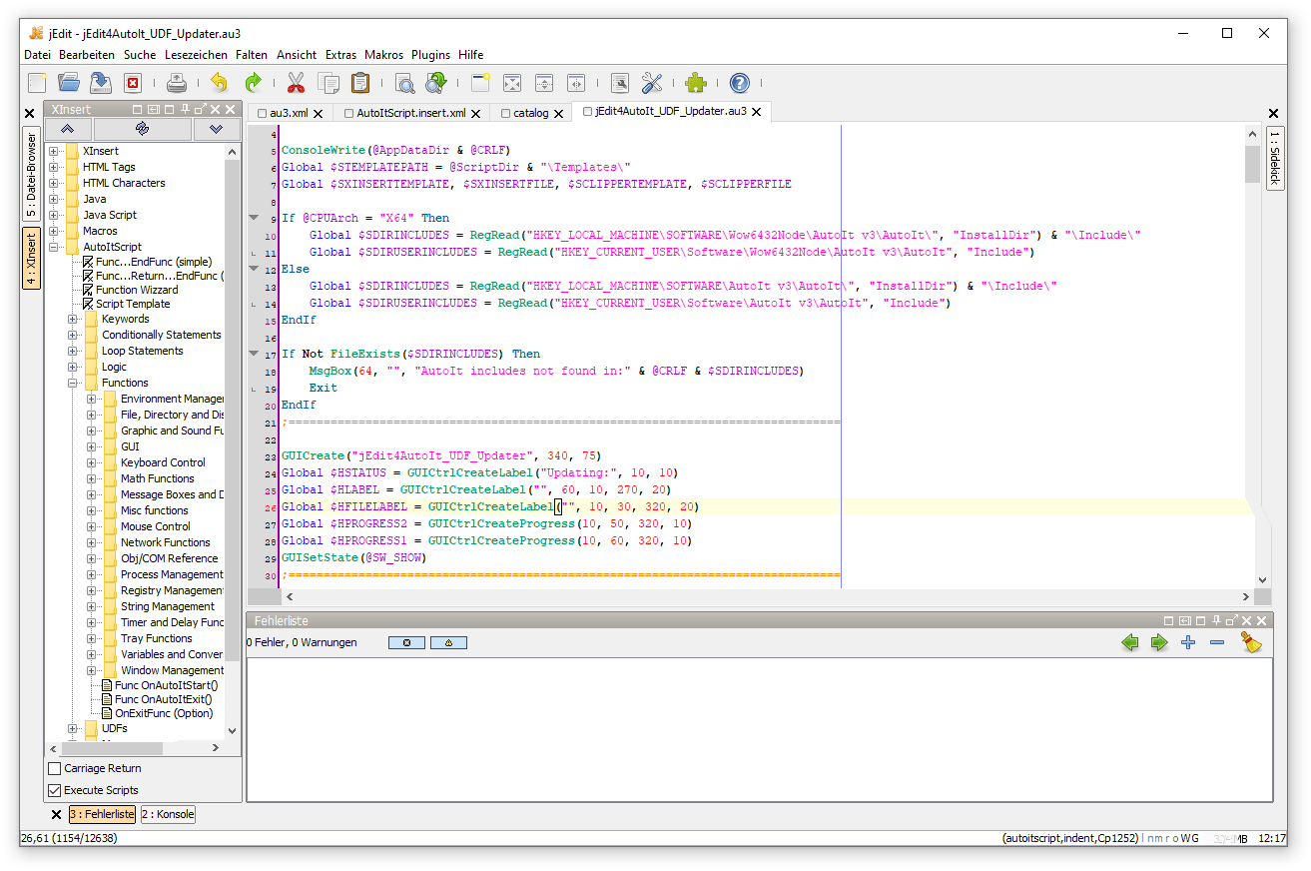Click the Open File folder icon
Viewport: 1311px width, 871px height.
tap(69, 83)
